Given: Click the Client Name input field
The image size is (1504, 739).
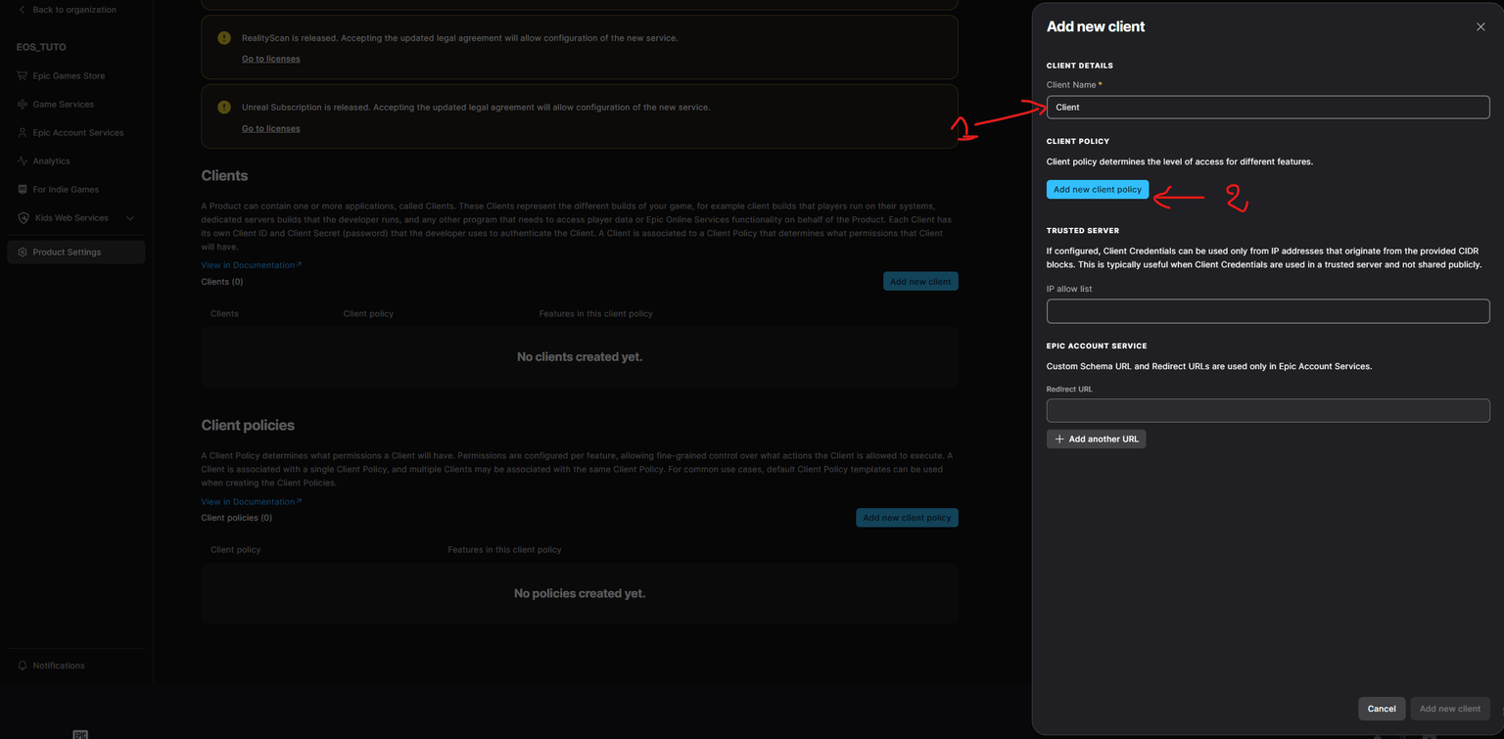Looking at the screenshot, I should click(x=1267, y=107).
